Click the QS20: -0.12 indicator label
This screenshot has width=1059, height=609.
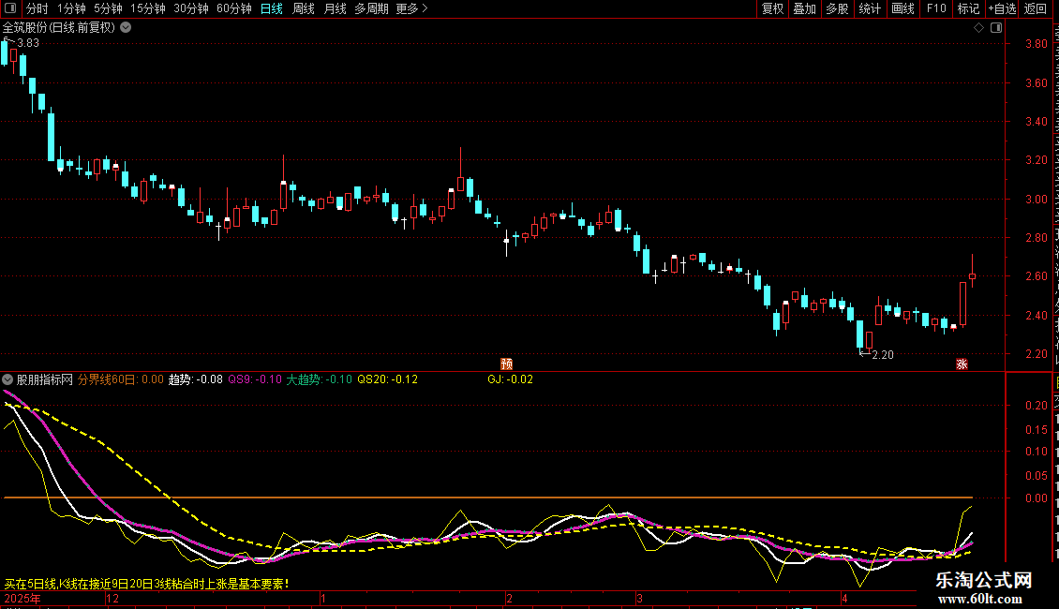click(388, 379)
